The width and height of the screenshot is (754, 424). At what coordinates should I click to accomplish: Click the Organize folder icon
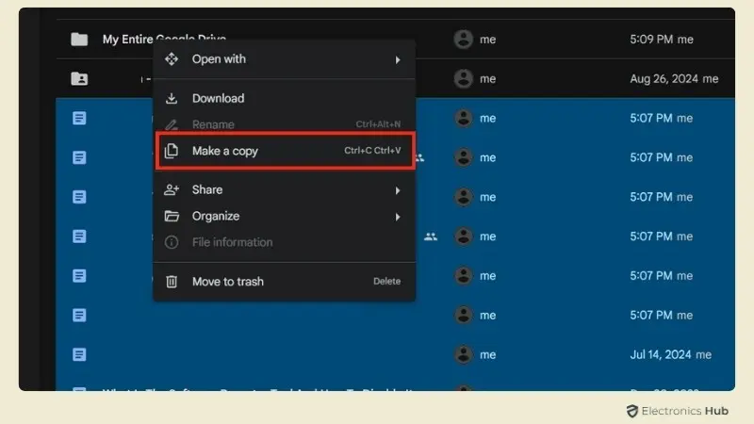coord(172,216)
